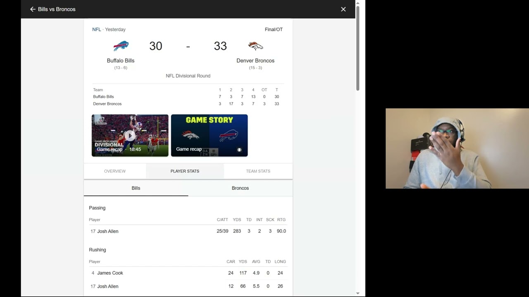The image size is (529, 297).
Task: Click the Final/OT status label
Action: [274, 29]
